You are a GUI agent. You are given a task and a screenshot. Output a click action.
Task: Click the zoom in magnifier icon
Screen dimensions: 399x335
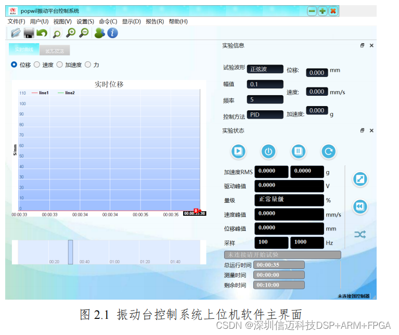coord(70,33)
